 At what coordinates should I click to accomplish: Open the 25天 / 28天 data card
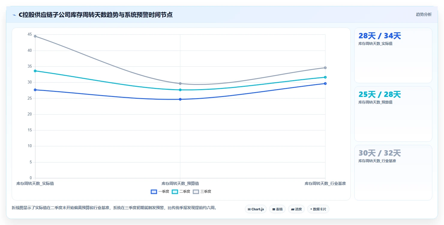click(393, 114)
